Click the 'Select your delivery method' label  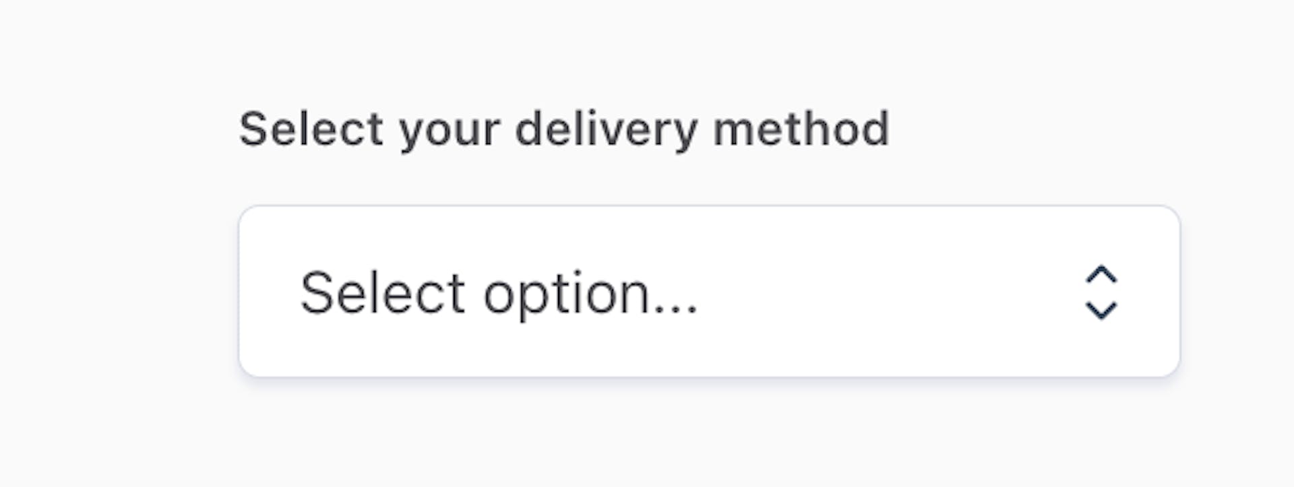point(564,129)
